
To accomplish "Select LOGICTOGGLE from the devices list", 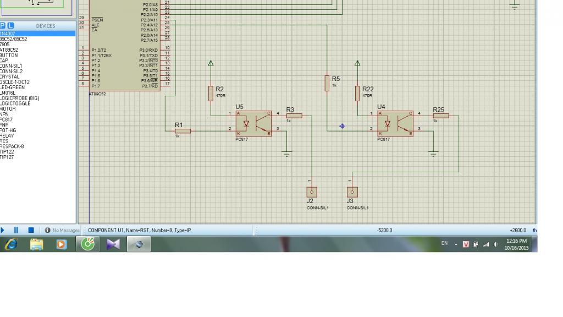I will pyautogui.click(x=15, y=103).
